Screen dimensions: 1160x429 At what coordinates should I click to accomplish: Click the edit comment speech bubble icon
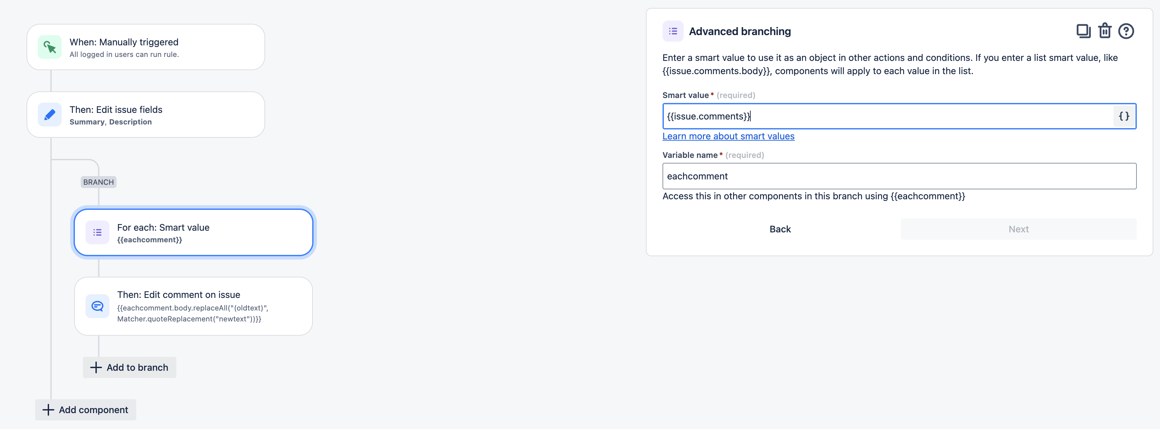97,306
